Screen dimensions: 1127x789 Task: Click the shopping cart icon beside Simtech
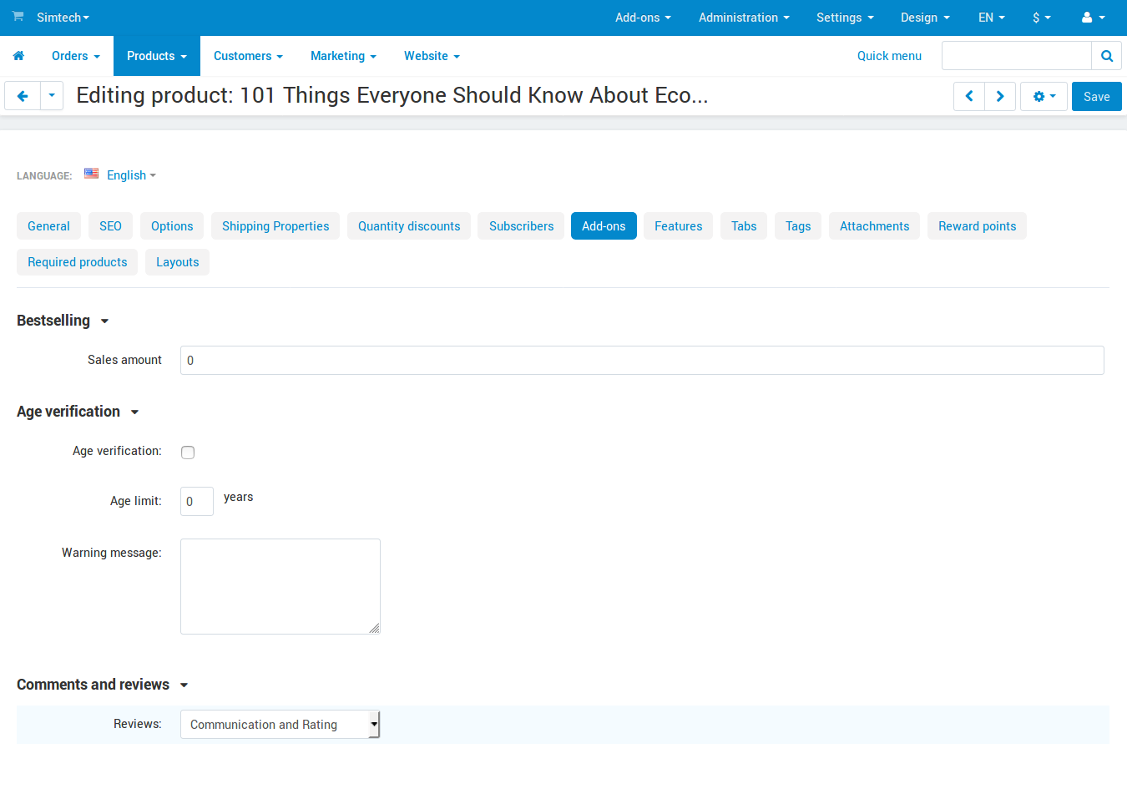pyautogui.click(x=18, y=17)
